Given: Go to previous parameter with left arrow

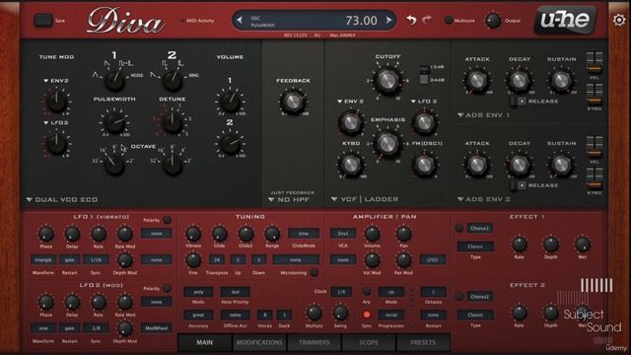Looking at the screenshot, I should [240, 20].
